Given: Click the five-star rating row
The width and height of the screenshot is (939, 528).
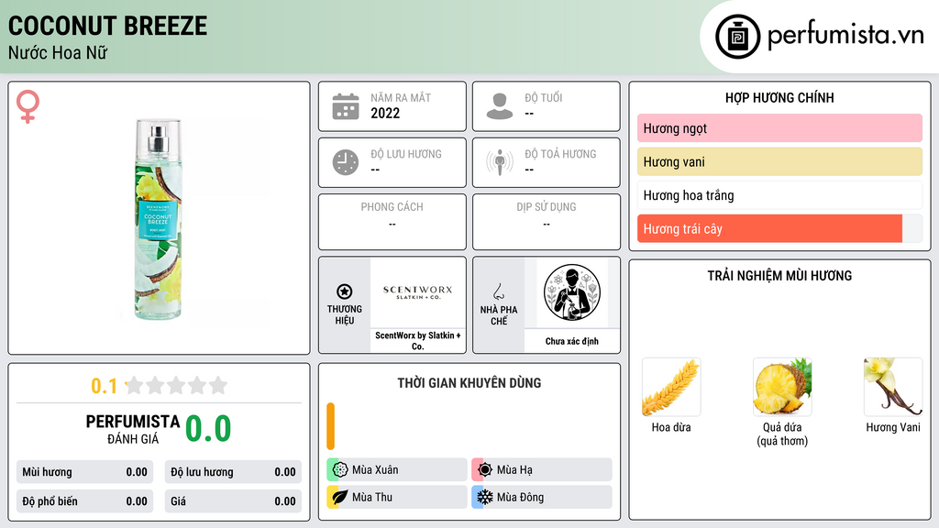Looking at the screenshot, I should pyautogui.click(x=177, y=385).
